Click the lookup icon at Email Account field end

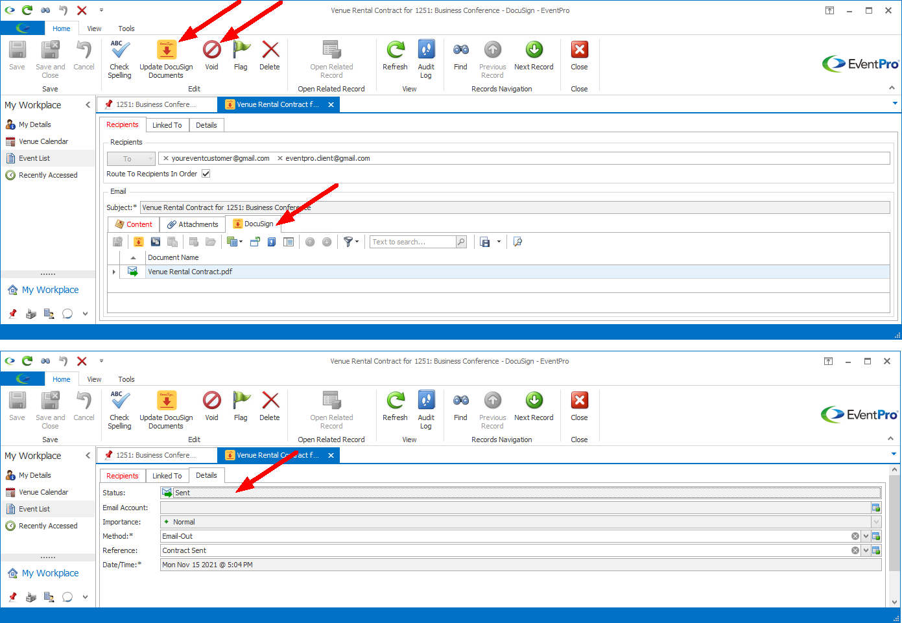876,508
